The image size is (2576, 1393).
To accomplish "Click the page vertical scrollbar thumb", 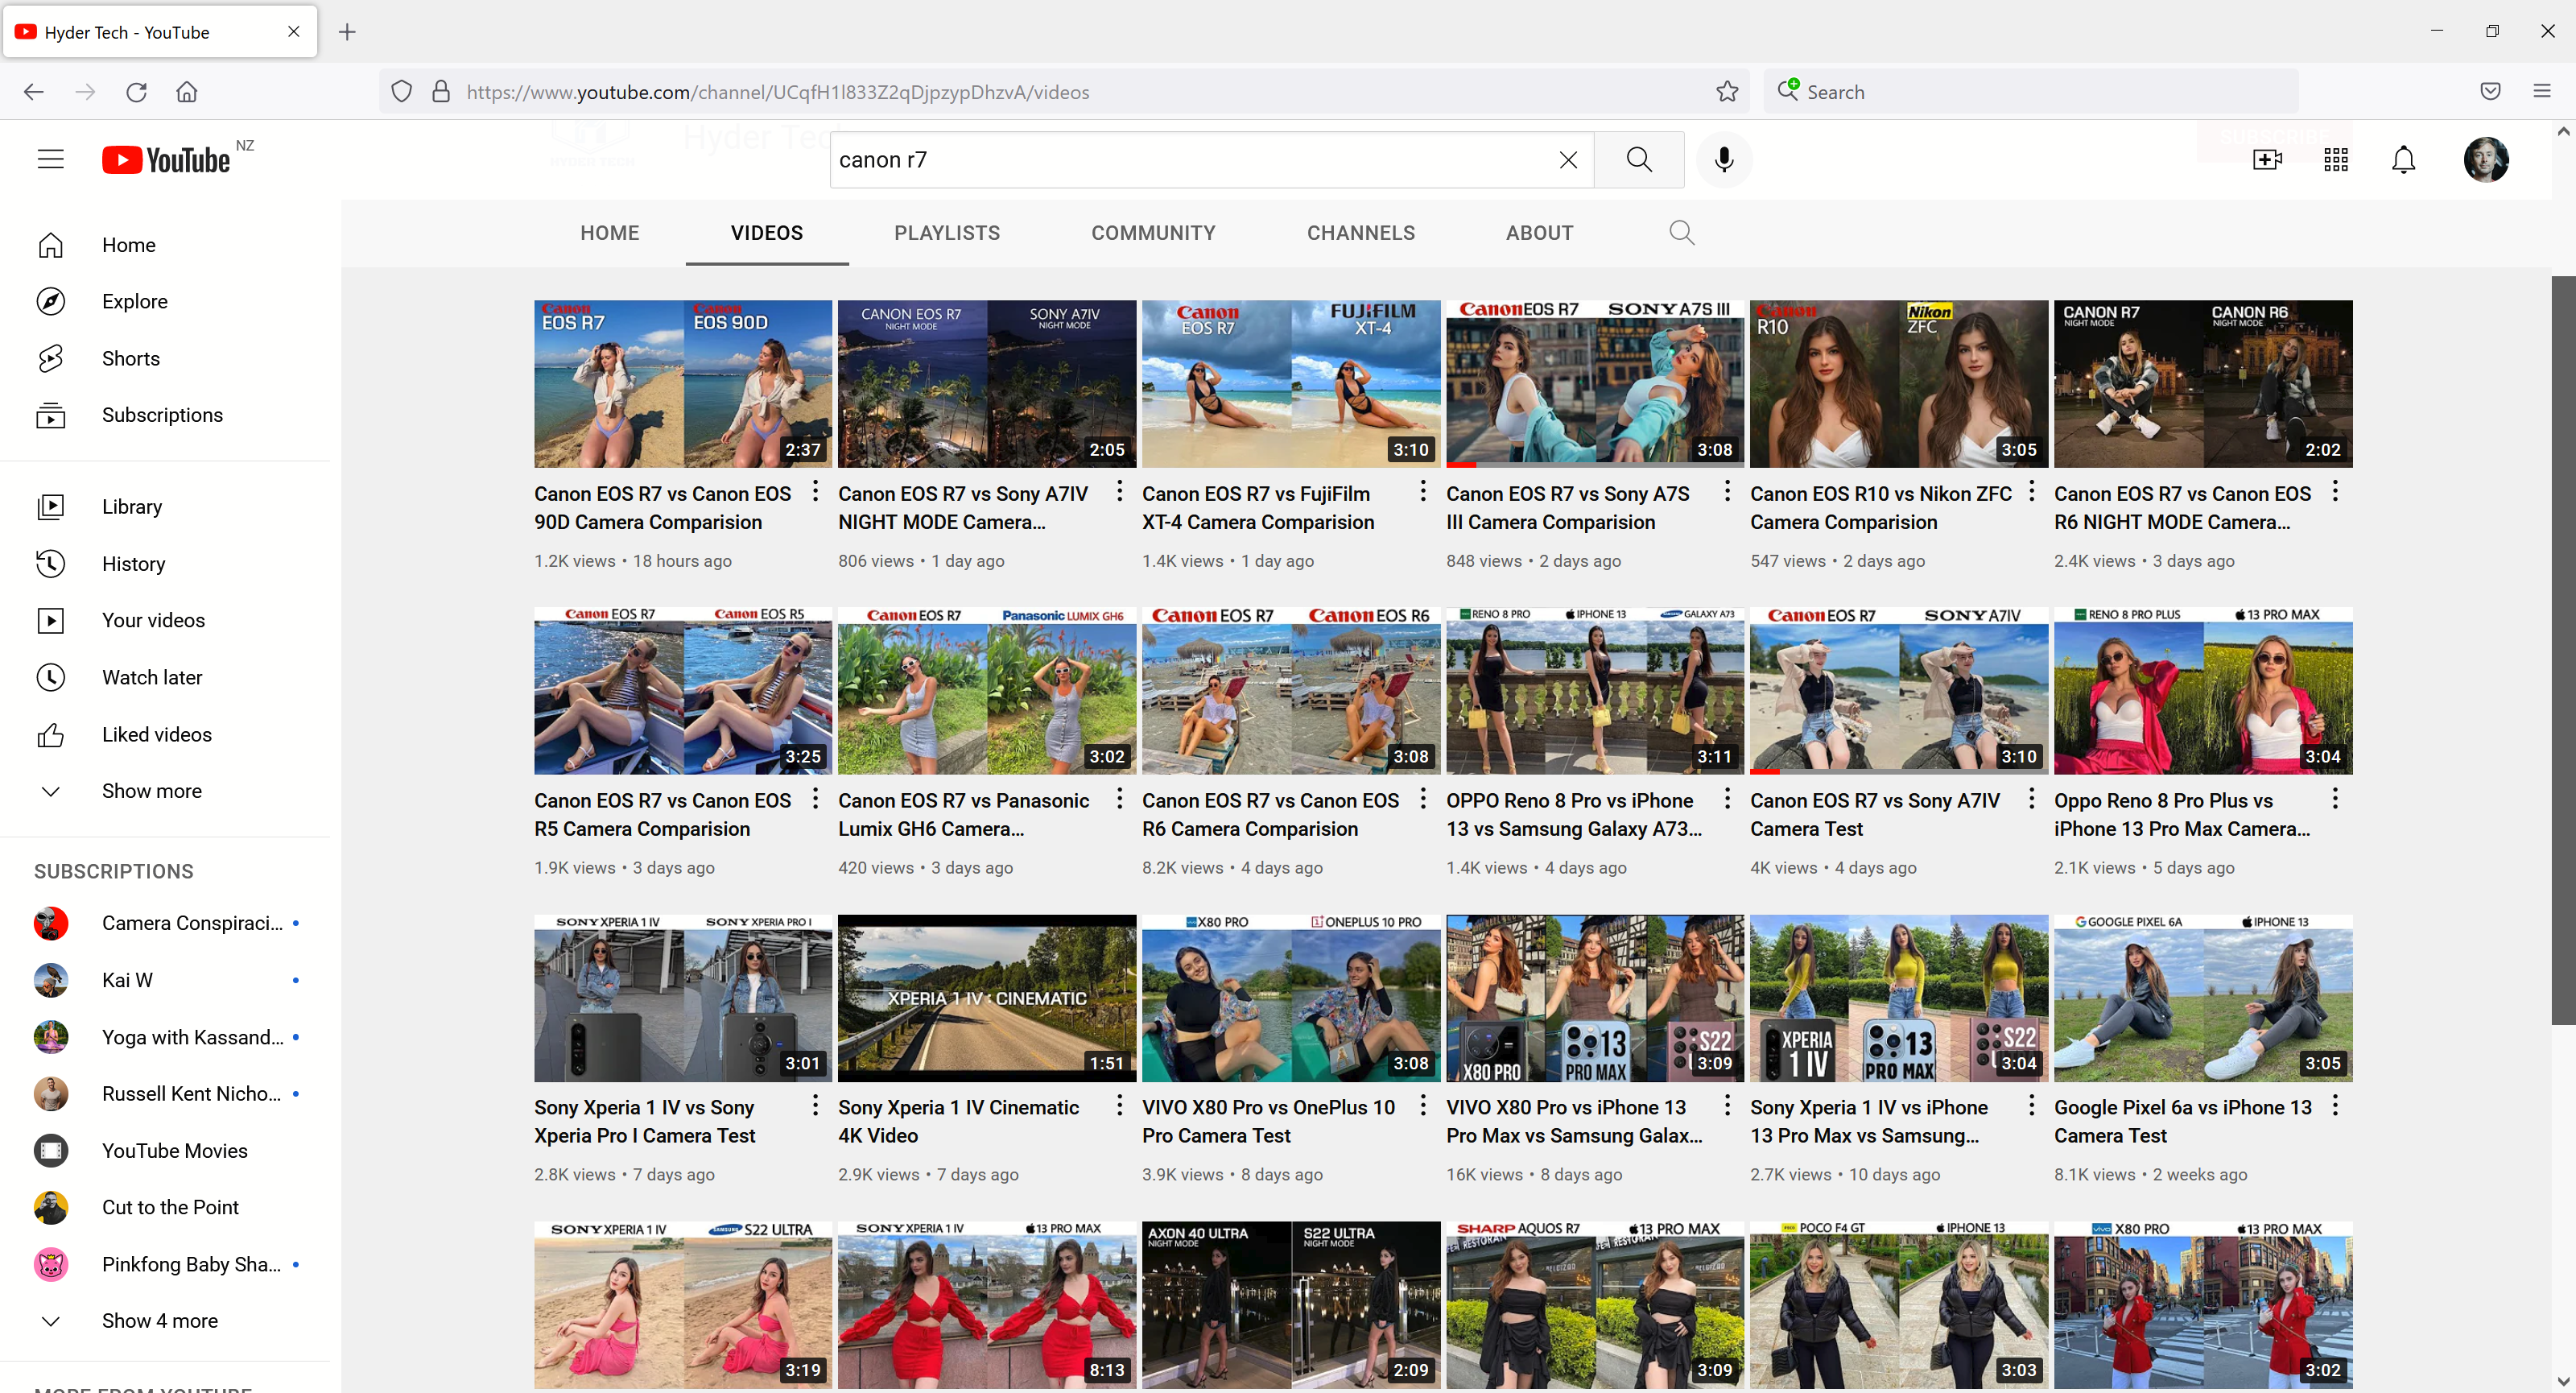I will pyautogui.click(x=2563, y=650).
